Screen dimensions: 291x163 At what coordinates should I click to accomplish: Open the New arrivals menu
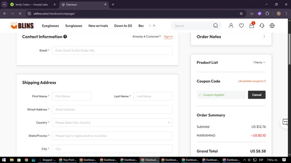[x=98, y=26]
